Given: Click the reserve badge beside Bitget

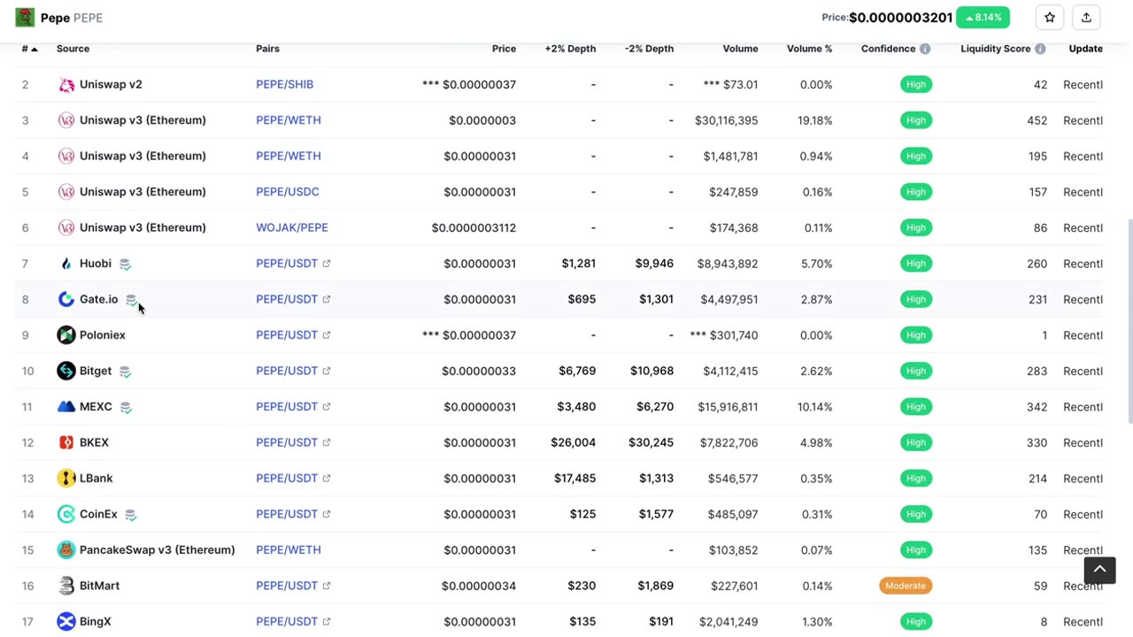Looking at the screenshot, I should (x=125, y=372).
